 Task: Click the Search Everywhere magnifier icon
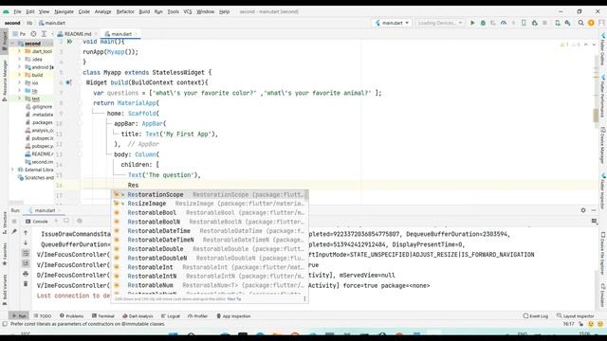point(580,23)
